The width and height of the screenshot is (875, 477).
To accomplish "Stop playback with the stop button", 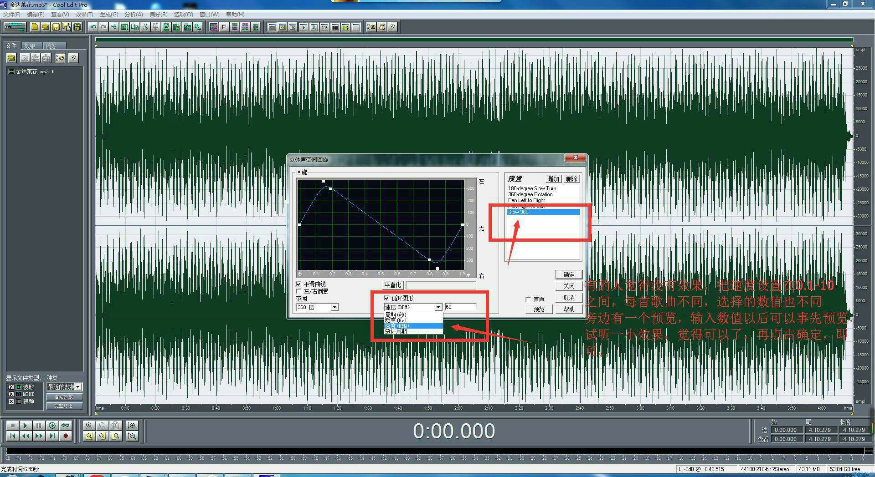I will point(12,426).
